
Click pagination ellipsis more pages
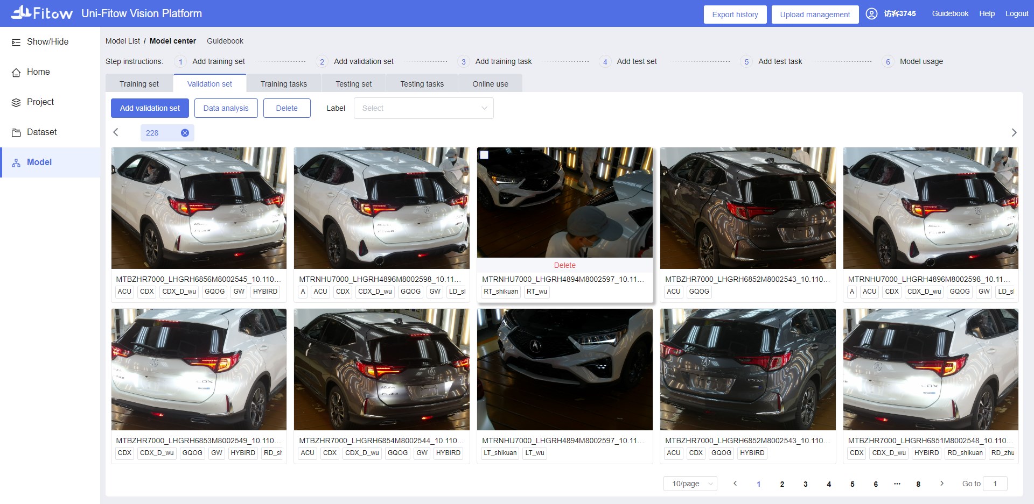897,484
